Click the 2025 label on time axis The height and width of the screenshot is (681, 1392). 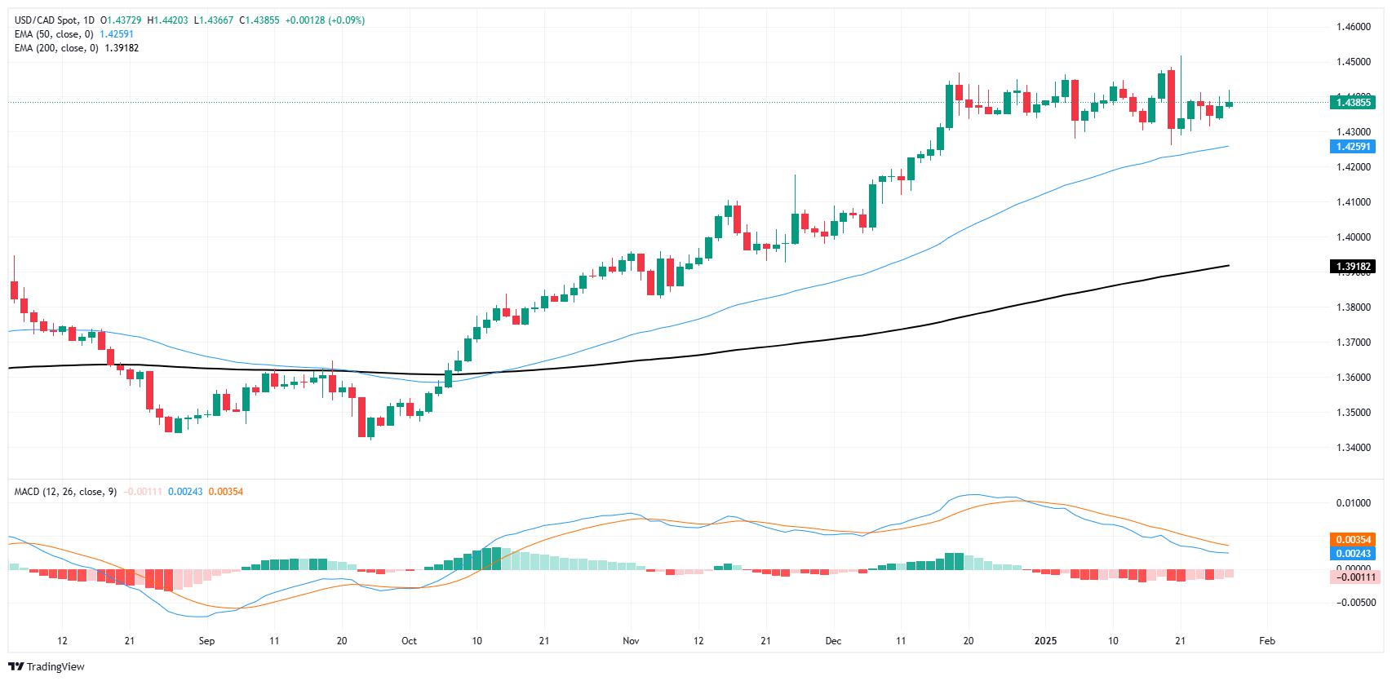tap(1045, 641)
